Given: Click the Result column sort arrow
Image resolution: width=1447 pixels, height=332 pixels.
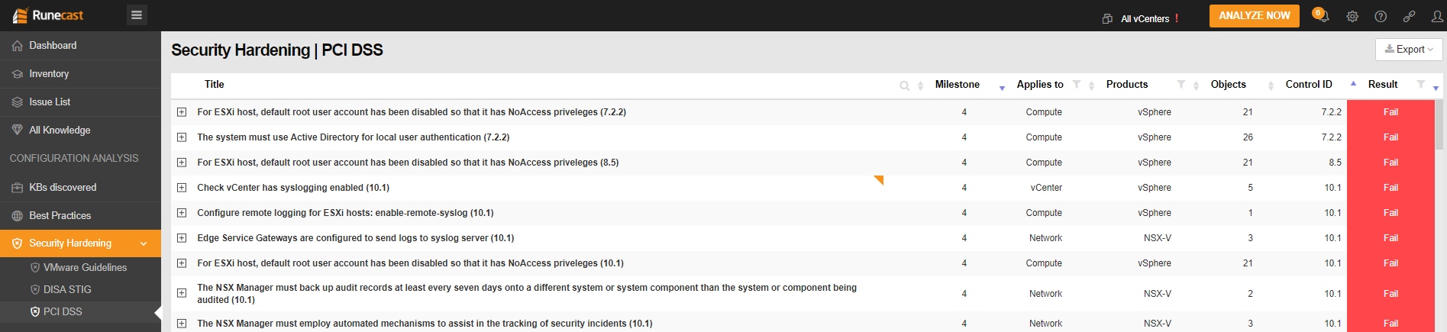Looking at the screenshot, I should pyautogui.click(x=1436, y=89).
